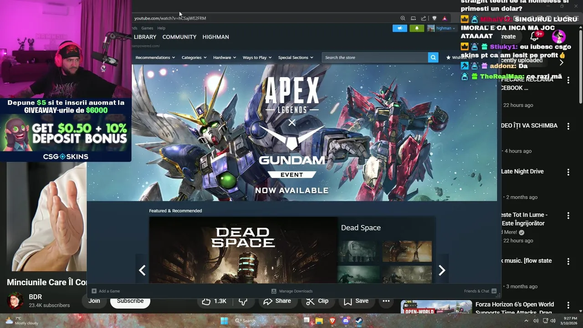Image resolution: width=583 pixels, height=328 pixels.
Task: Open the Steam announcements megaphone icon
Action: coord(399,28)
